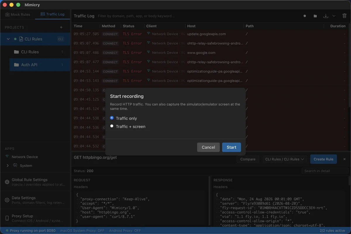
Task: Click the GET httpbingo.org/get title
Action: 95,157
